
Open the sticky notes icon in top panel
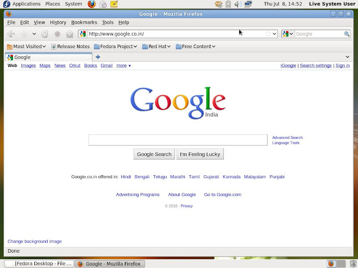tap(114, 4)
